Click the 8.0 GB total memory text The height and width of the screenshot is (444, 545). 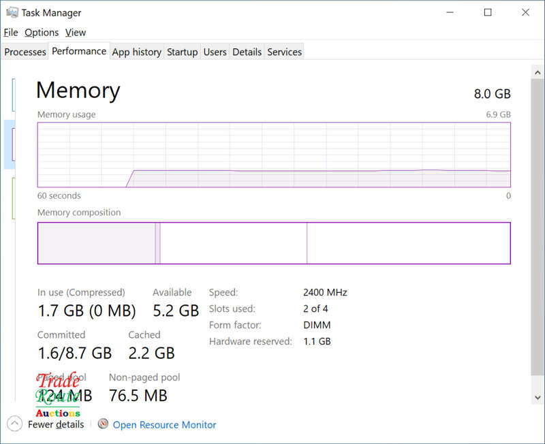[x=492, y=94]
